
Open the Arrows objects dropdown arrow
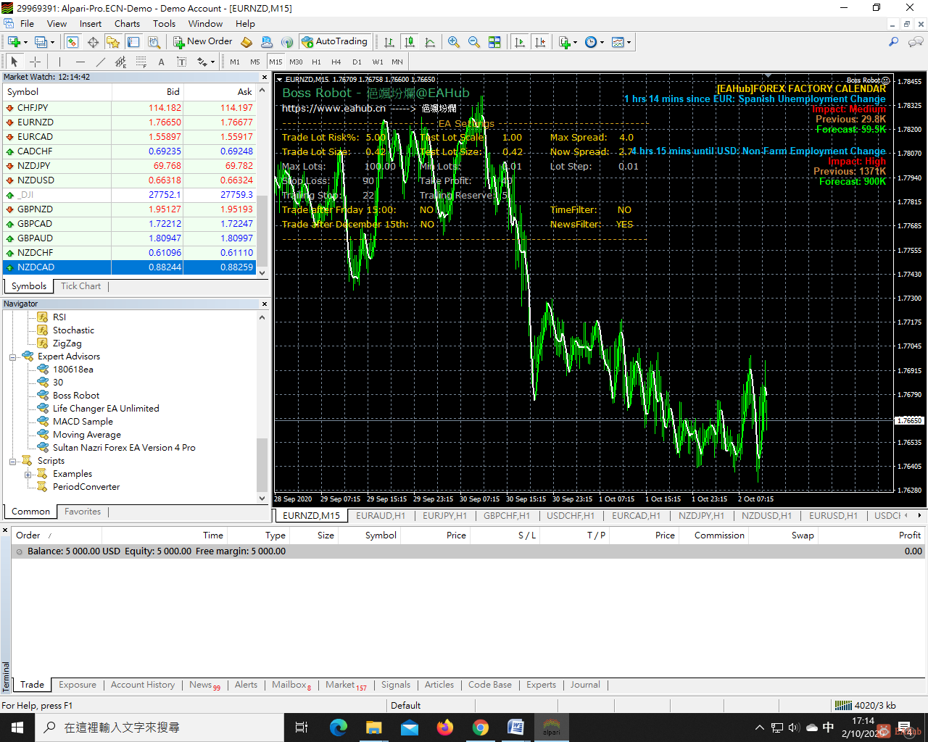tap(212, 62)
